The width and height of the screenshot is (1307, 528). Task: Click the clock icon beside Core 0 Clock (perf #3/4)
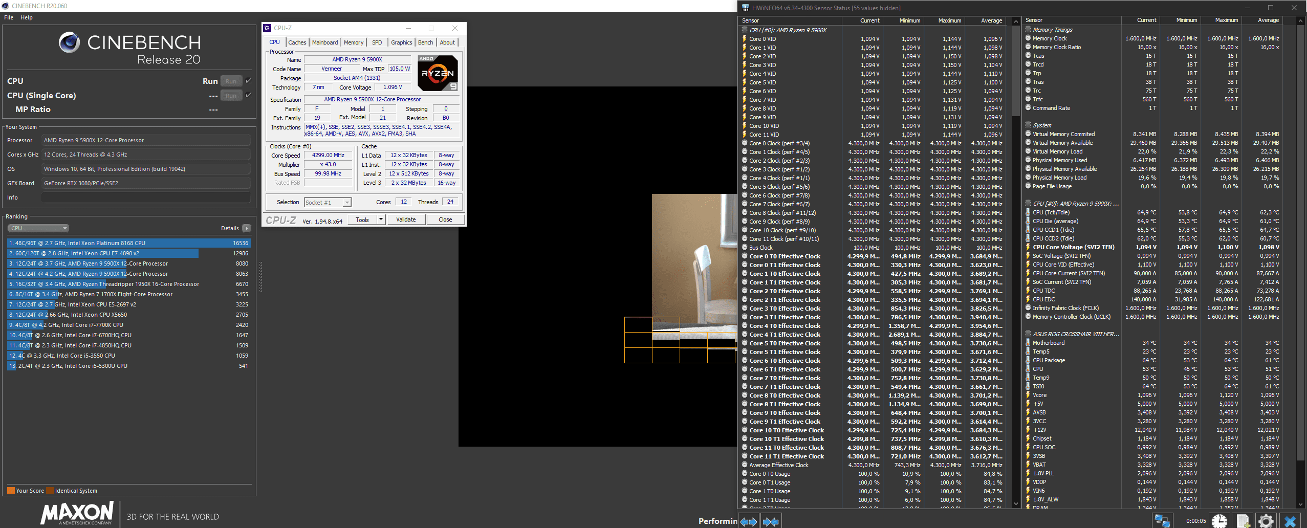coord(745,143)
